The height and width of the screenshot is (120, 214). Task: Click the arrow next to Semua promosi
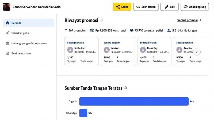click(200, 20)
